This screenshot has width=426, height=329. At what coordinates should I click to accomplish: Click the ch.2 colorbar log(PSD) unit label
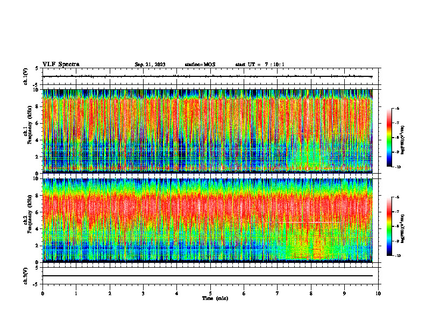point(403,229)
